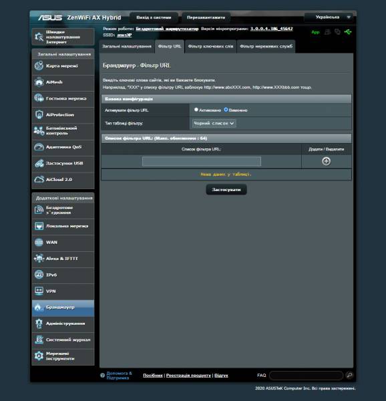The width and height of the screenshot is (386, 401).
Task: Click the Вихід з системи logout button
Action: coord(154,17)
